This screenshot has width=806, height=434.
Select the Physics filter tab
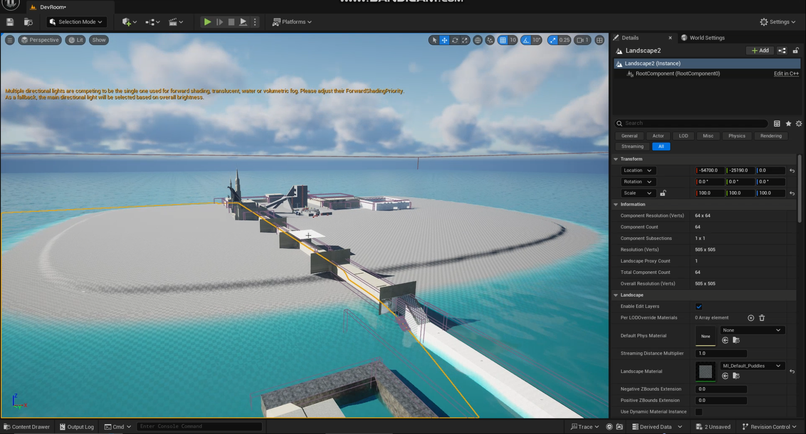click(x=736, y=136)
